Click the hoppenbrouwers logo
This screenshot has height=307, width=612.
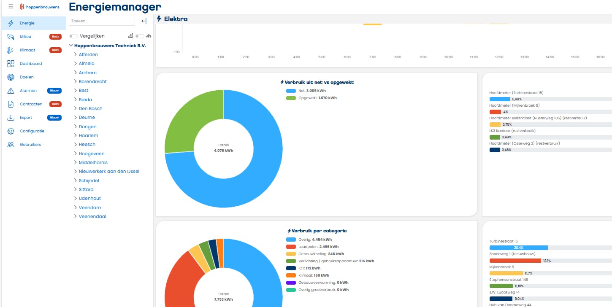coord(40,7)
